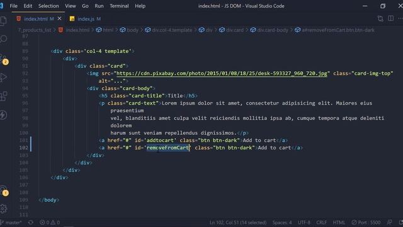The height and width of the screenshot is (227, 403).
Task: Click the 'col-4 template' class value
Action: [x=108, y=51]
